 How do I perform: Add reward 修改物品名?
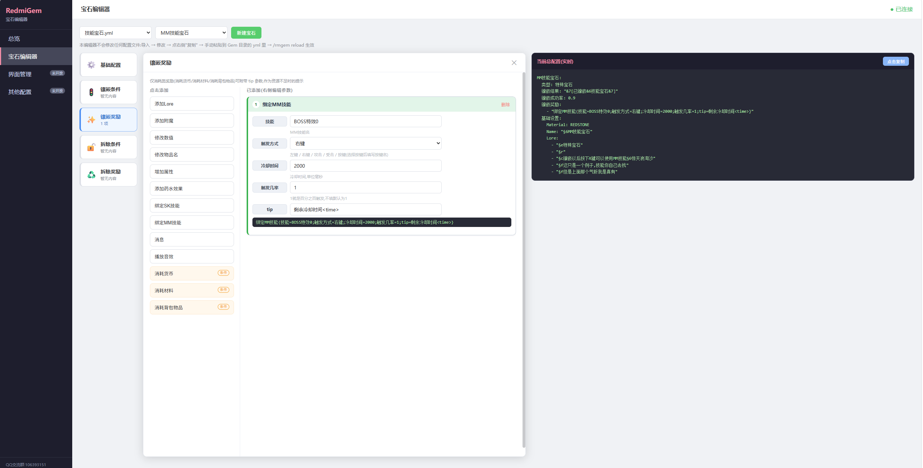[x=192, y=155]
